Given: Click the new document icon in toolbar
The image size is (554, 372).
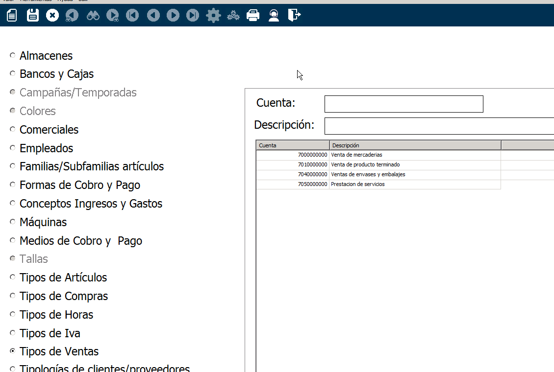Looking at the screenshot, I should pyautogui.click(x=12, y=16).
